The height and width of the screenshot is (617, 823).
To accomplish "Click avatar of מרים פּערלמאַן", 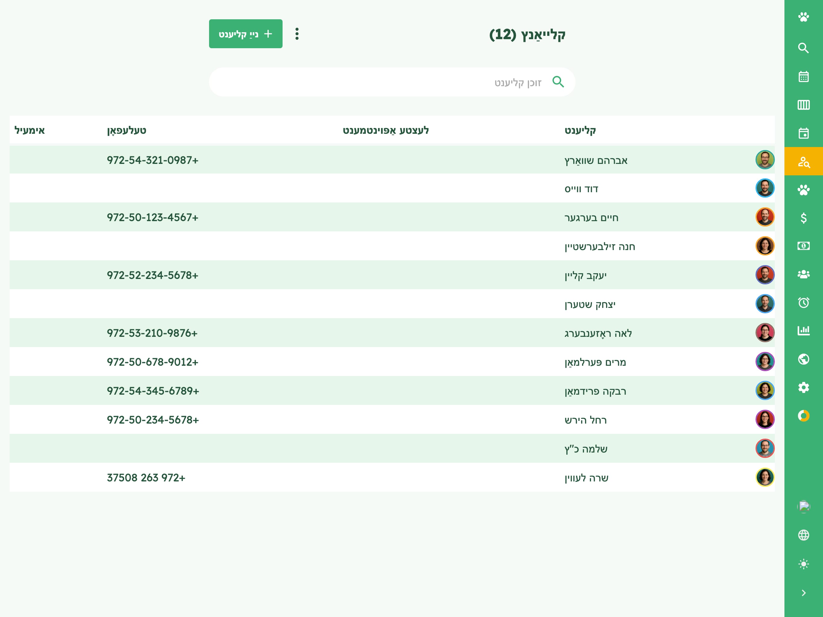I will 765,361.
